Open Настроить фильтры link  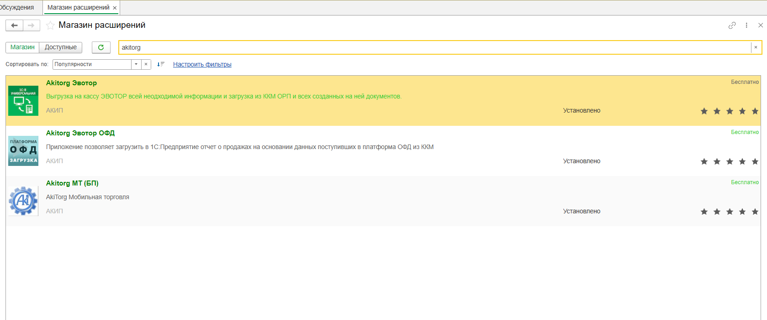[x=202, y=64]
